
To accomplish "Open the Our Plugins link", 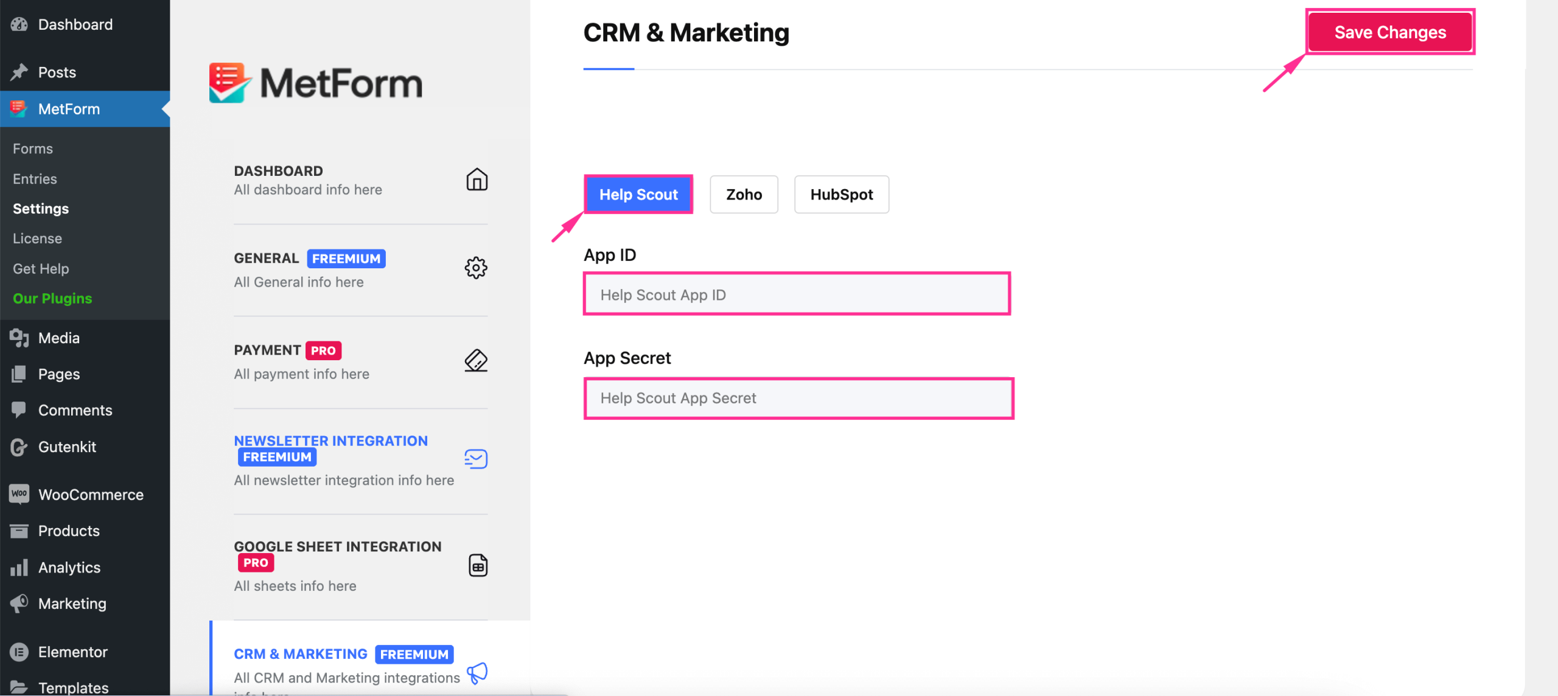I will pos(52,299).
